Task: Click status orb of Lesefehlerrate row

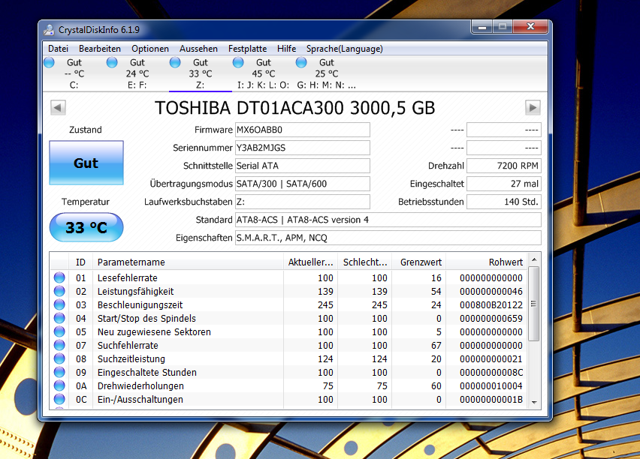Action: click(x=59, y=277)
